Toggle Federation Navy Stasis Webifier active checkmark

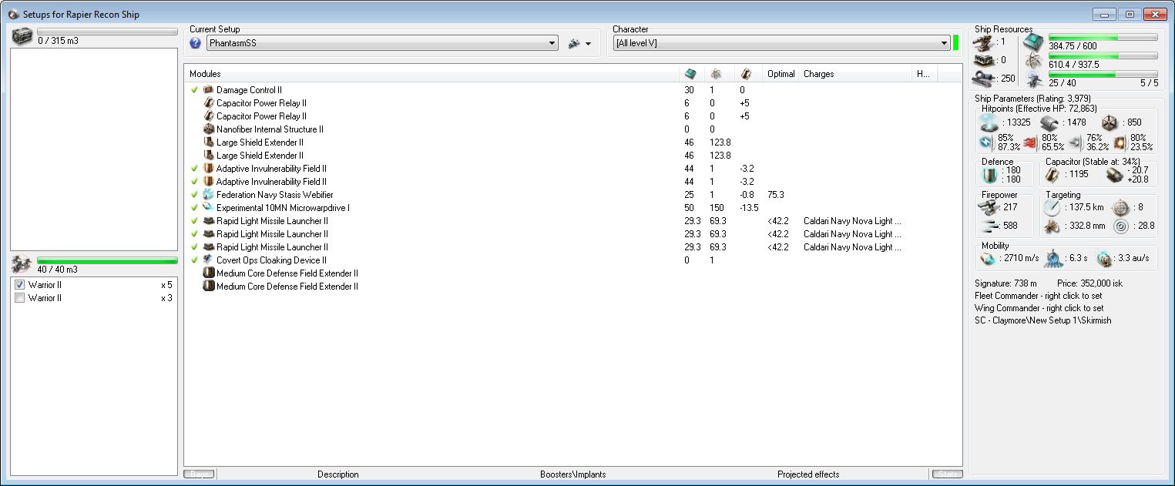(x=194, y=195)
